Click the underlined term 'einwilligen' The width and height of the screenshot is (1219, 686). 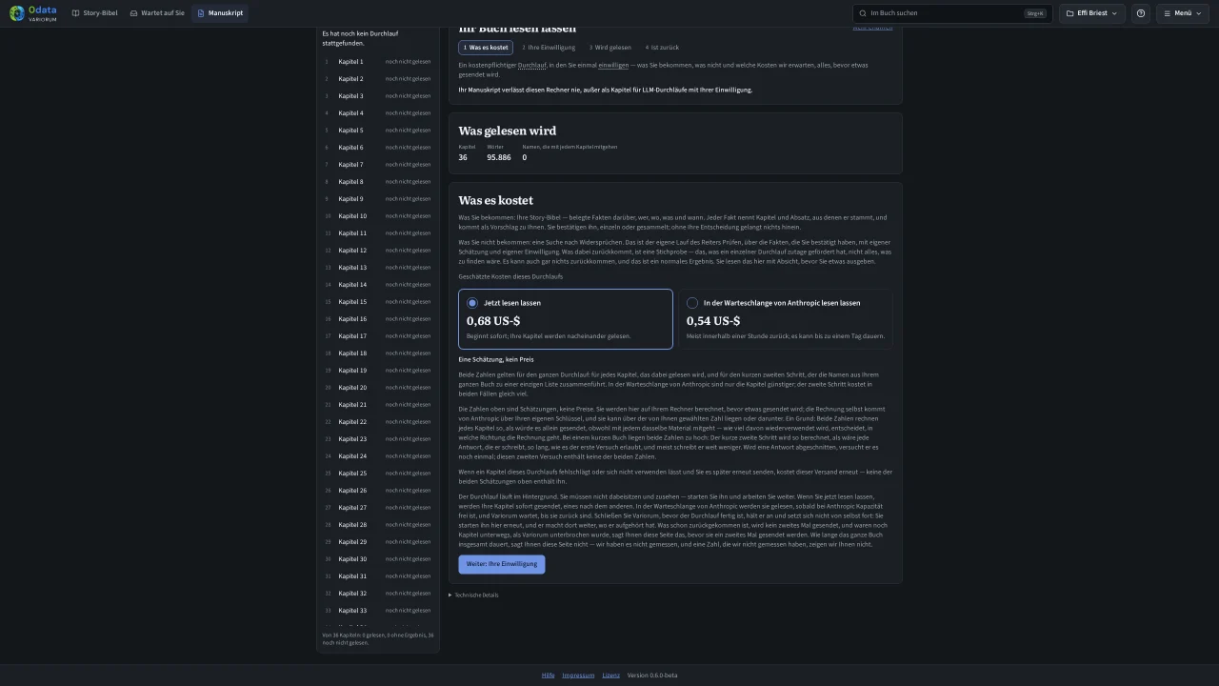pyautogui.click(x=613, y=65)
